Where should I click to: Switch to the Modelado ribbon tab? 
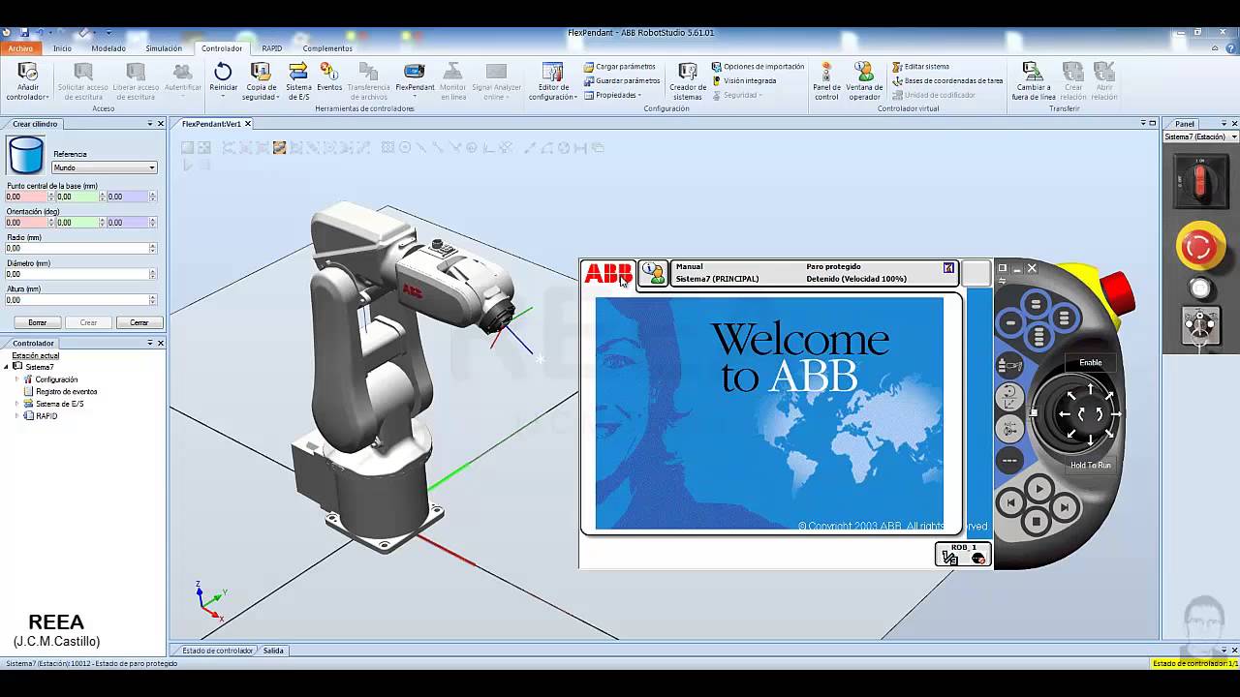[x=108, y=48]
